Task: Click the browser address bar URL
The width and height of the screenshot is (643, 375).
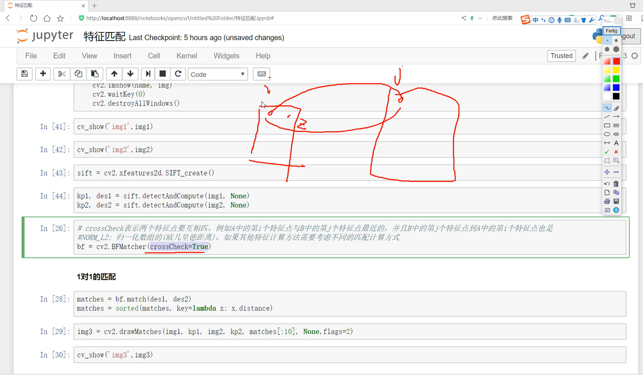Action: 180,18
